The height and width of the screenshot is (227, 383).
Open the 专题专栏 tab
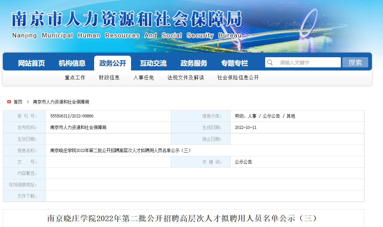point(234,63)
